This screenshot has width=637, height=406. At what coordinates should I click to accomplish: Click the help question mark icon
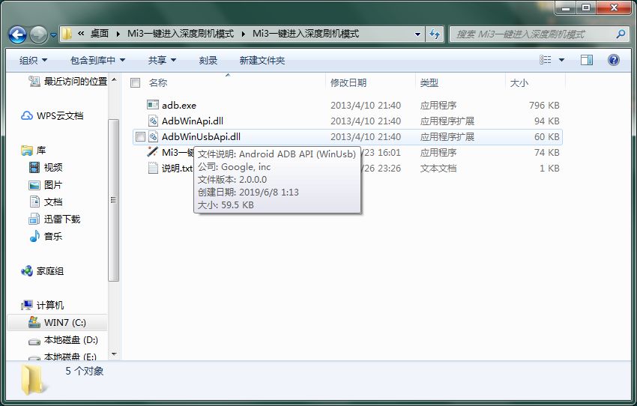(614, 60)
